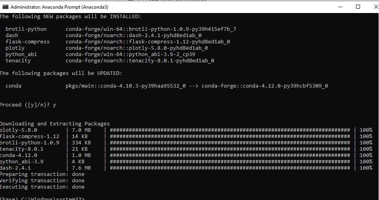Click the conda-4.12.0 download progress bar

pyautogui.click(x=230, y=155)
